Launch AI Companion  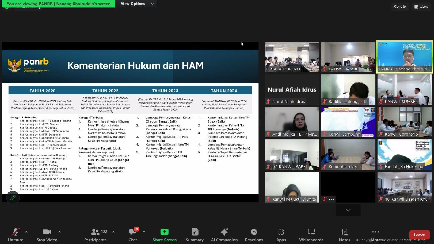tap(224, 235)
